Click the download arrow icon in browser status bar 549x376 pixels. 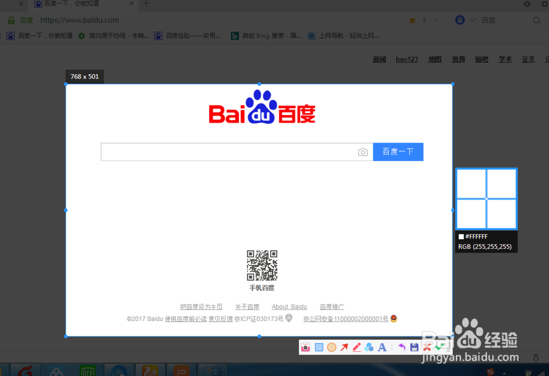click(536, 357)
